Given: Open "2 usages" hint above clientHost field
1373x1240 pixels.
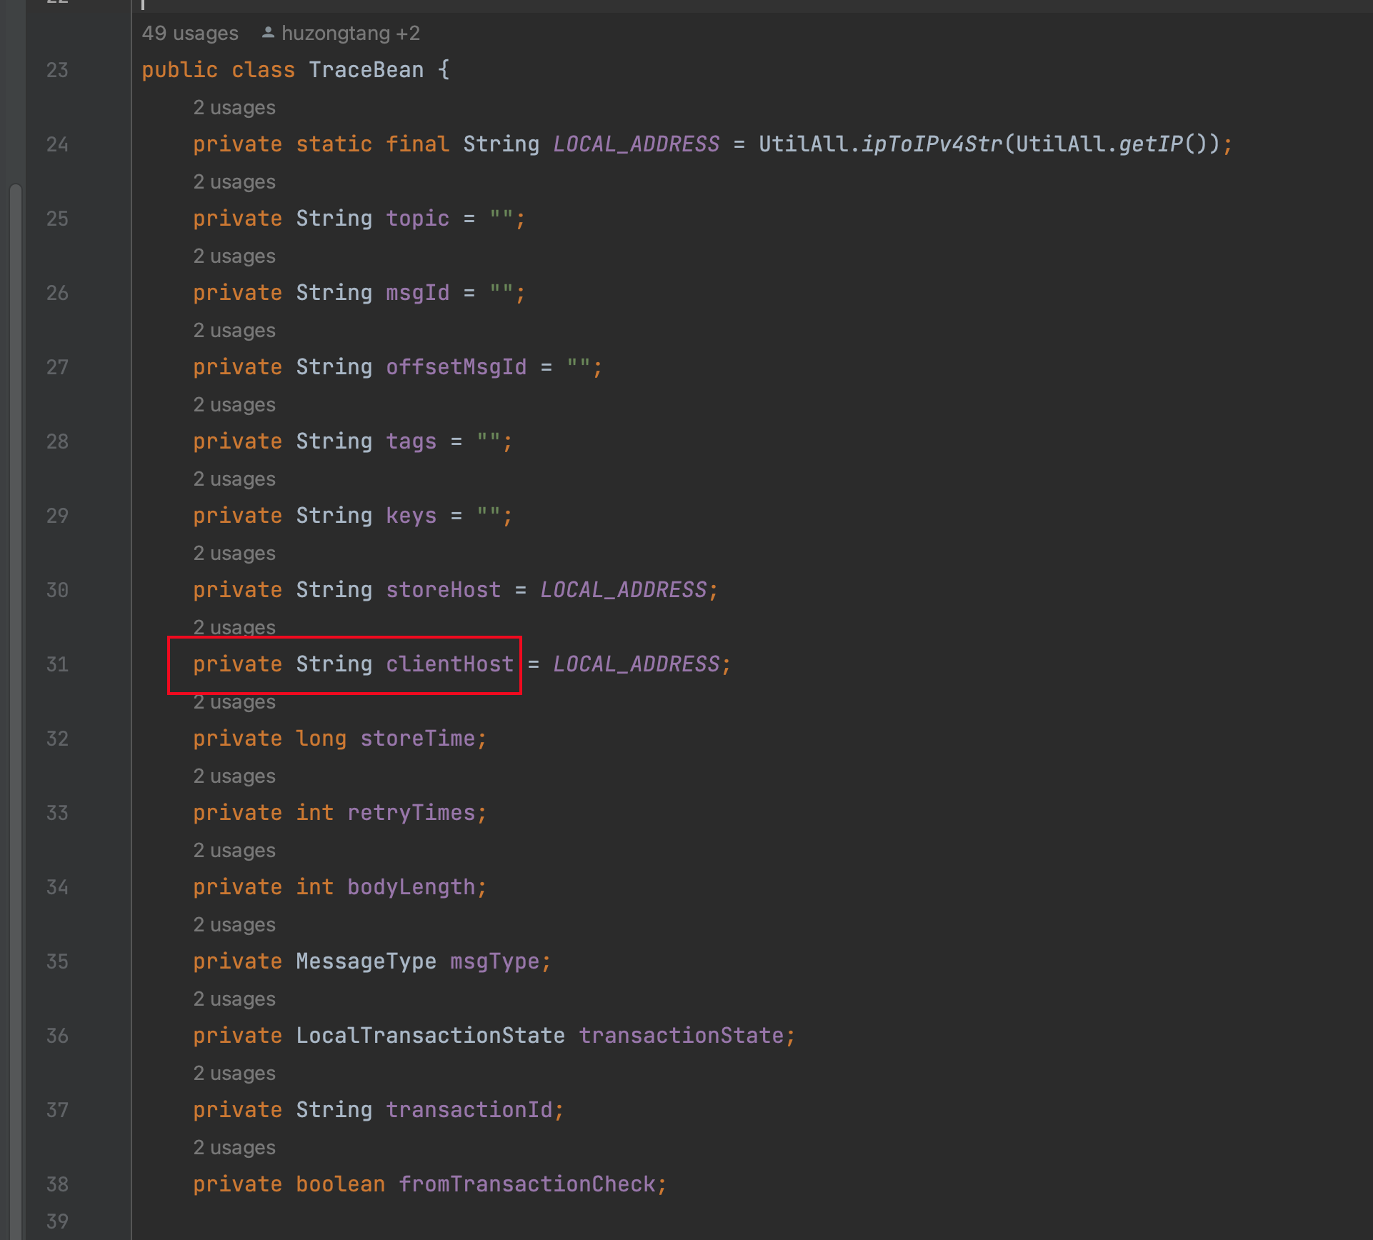Looking at the screenshot, I should [x=234, y=627].
